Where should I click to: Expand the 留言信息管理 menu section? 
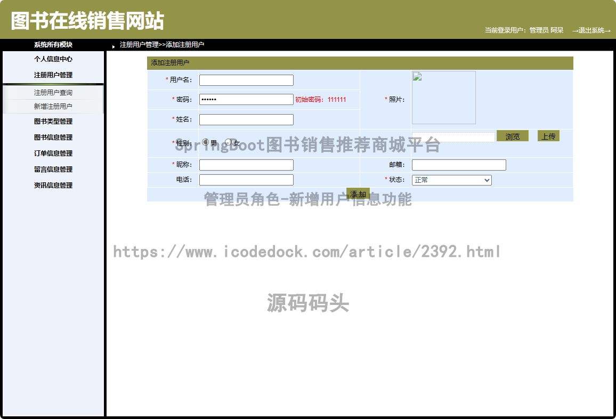tap(53, 170)
